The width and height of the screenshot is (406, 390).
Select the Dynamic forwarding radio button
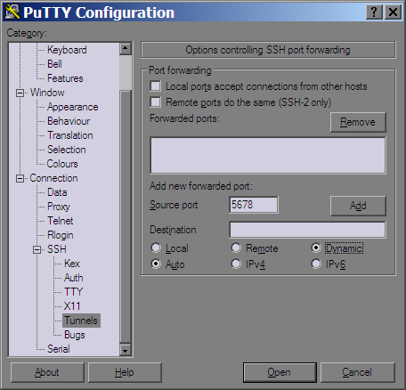pyautogui.click(x=316, y=248)
